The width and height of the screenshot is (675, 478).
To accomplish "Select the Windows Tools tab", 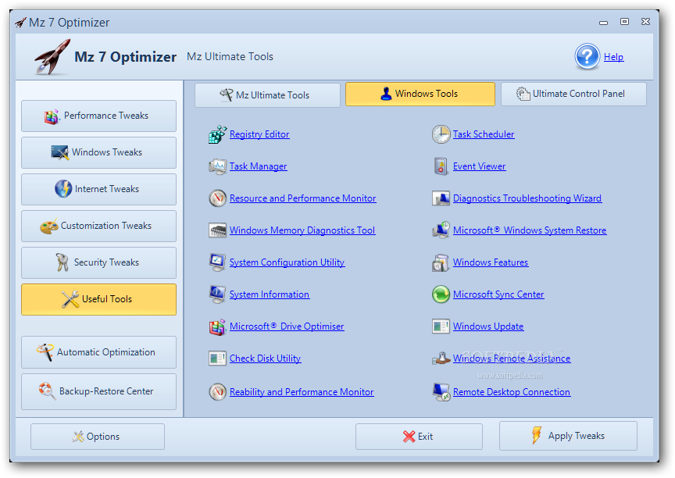I will 420,94.
